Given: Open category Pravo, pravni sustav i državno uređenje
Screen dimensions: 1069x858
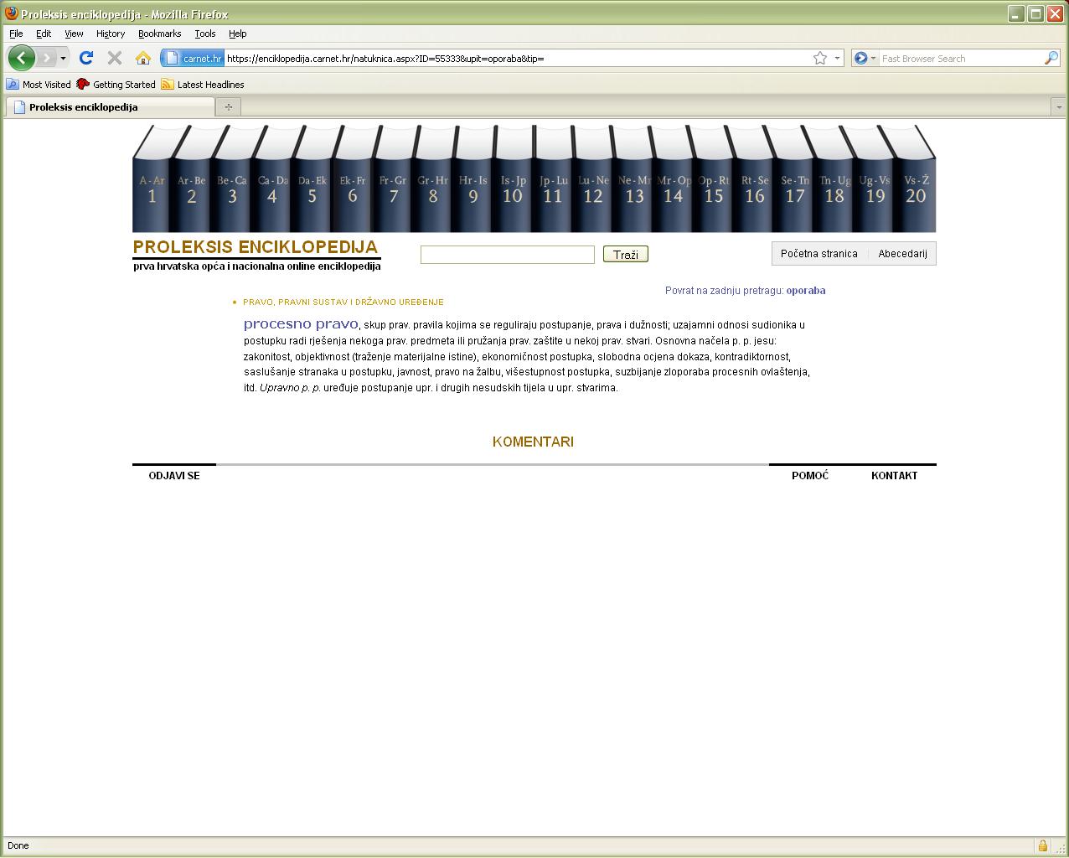Looking at the screenshot, I should (343, 302).
